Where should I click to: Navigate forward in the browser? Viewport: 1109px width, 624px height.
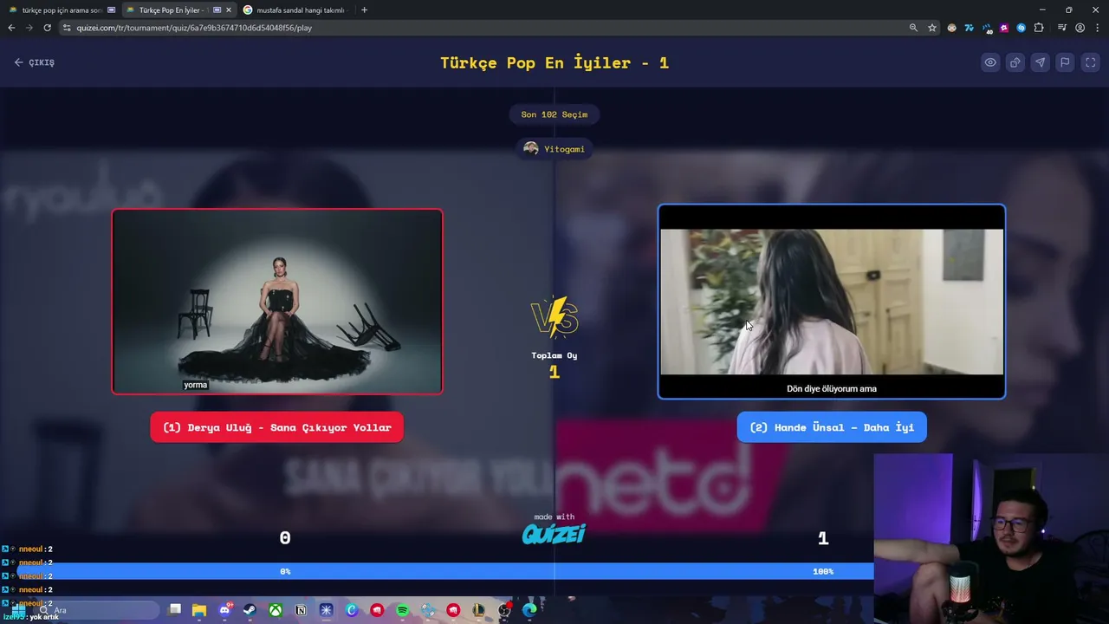(x=29, y=28)
